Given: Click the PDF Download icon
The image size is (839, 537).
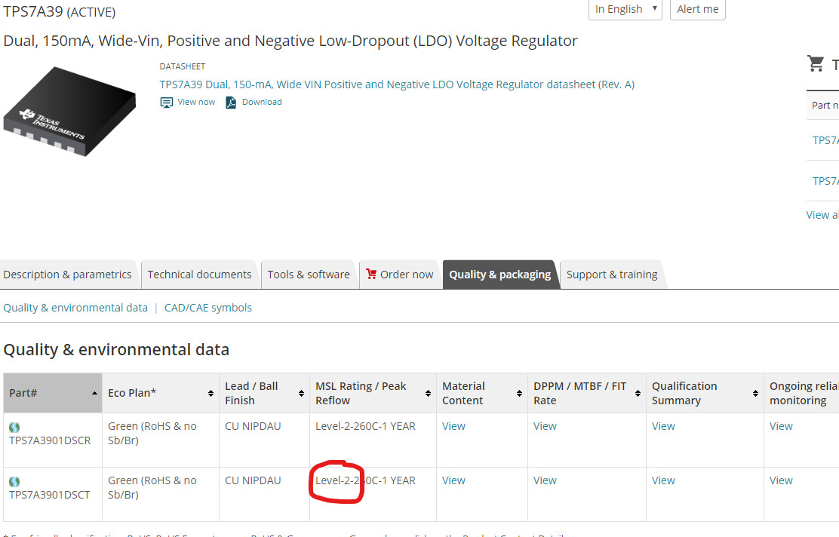Looking at the screenshot, I should point(231,103).
